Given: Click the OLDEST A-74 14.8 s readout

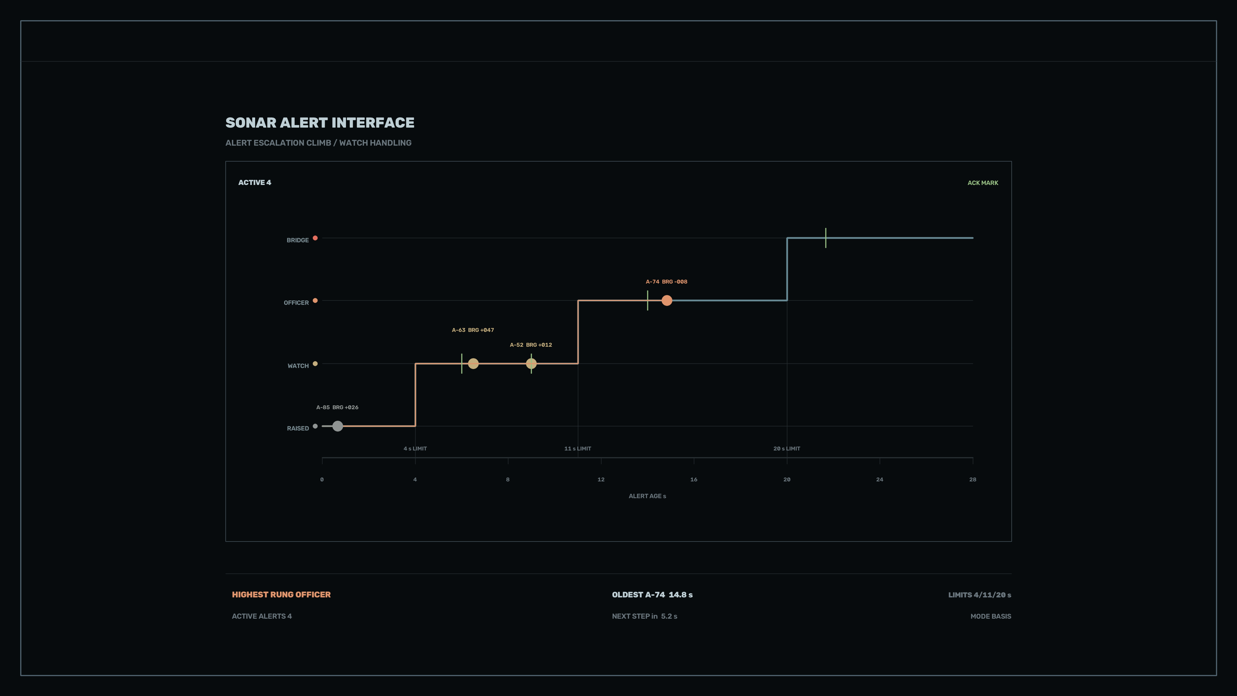Looking at the screenshot, I should (x=652, y=594).
